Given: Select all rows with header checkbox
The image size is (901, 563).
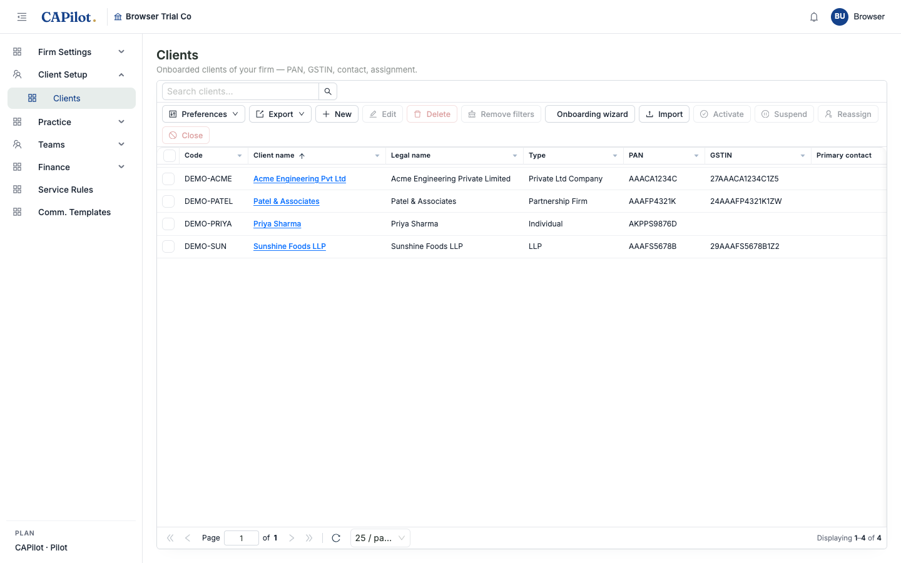Looking at the screenshot, I should pyautogui.click(x=170, y=156).
